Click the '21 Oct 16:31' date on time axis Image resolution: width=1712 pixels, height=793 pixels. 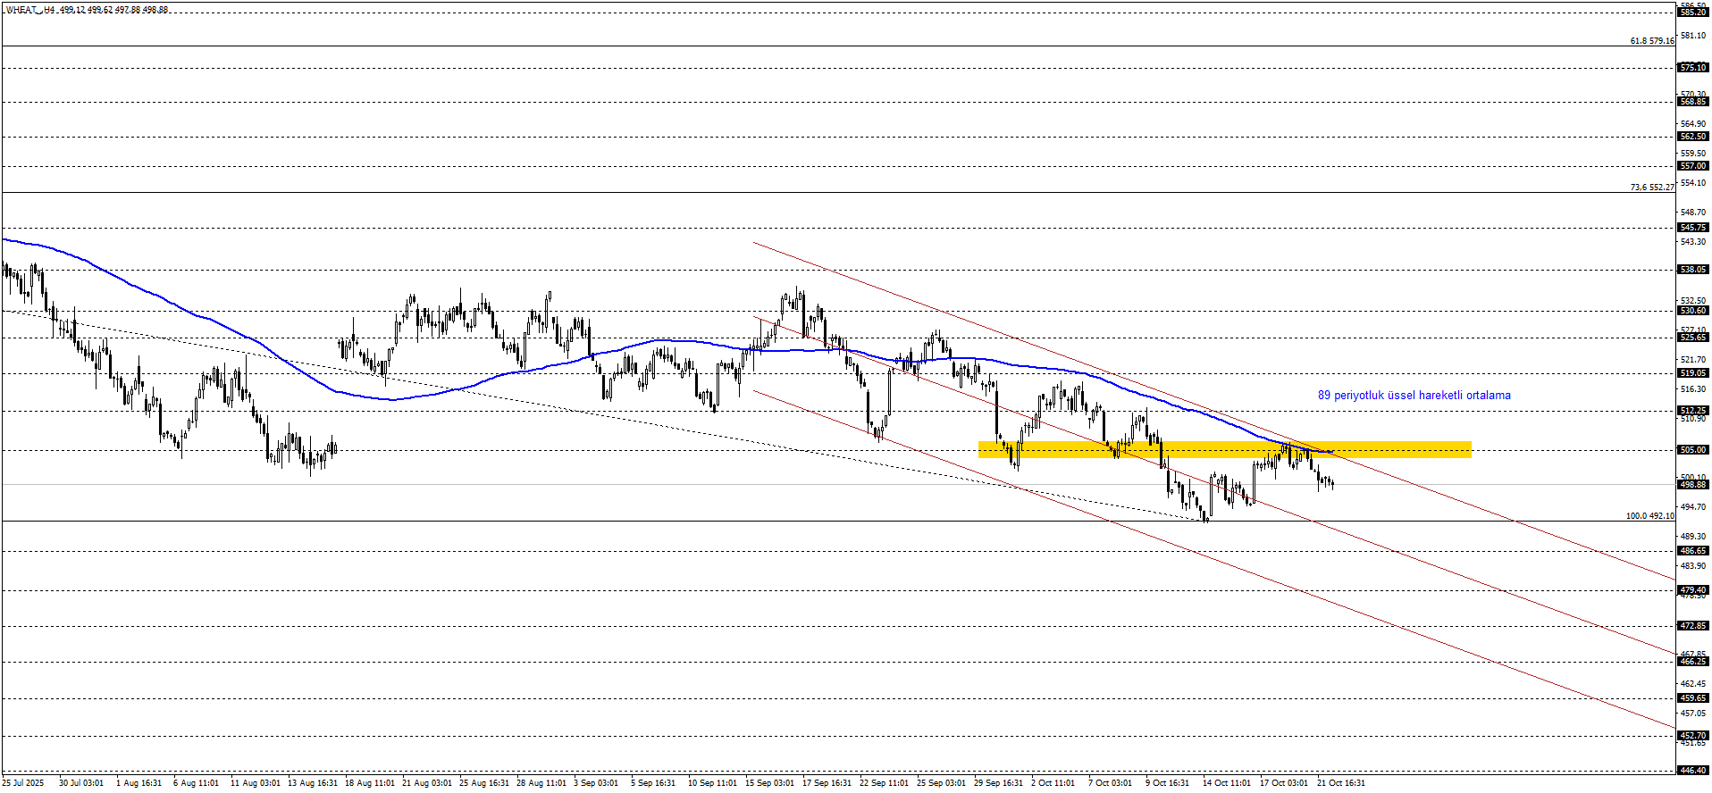[x=1340, y=783]
